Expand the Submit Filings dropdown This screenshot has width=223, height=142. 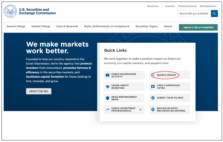pos(41,27)
